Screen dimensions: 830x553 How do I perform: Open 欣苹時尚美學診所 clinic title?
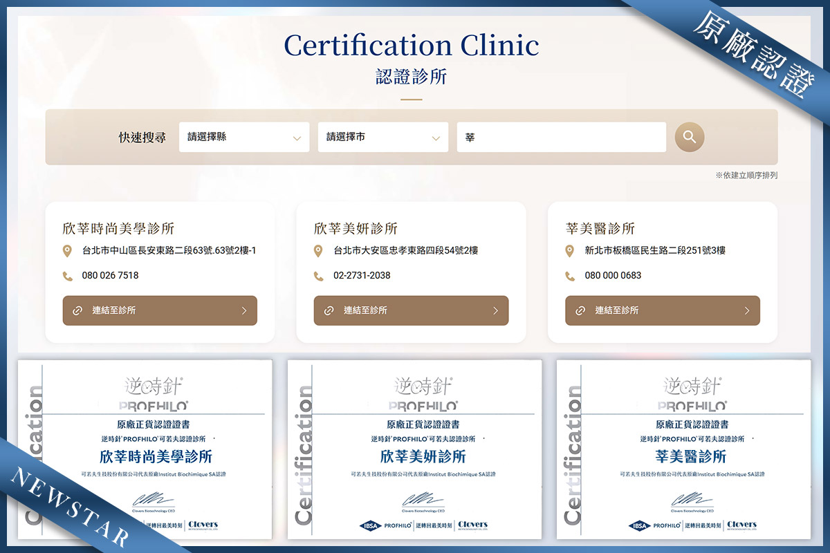click(x=118, y=229)
